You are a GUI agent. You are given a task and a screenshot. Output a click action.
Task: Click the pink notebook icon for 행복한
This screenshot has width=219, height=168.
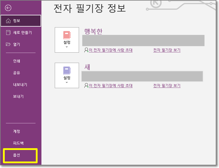pyautogui.click(x=67, y=35)
